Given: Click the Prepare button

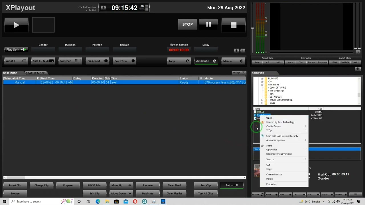Looking at the screenshot, I should pyautogui.click(x=68, y=185).
